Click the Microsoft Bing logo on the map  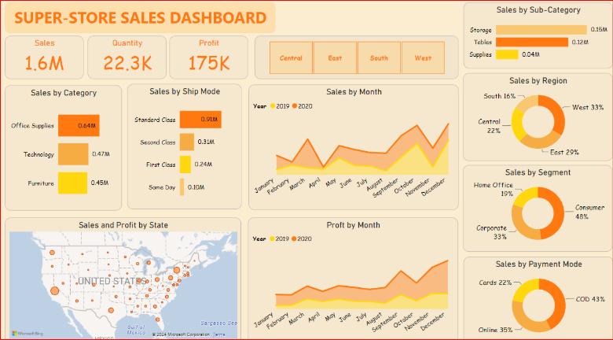pos(24,334)
